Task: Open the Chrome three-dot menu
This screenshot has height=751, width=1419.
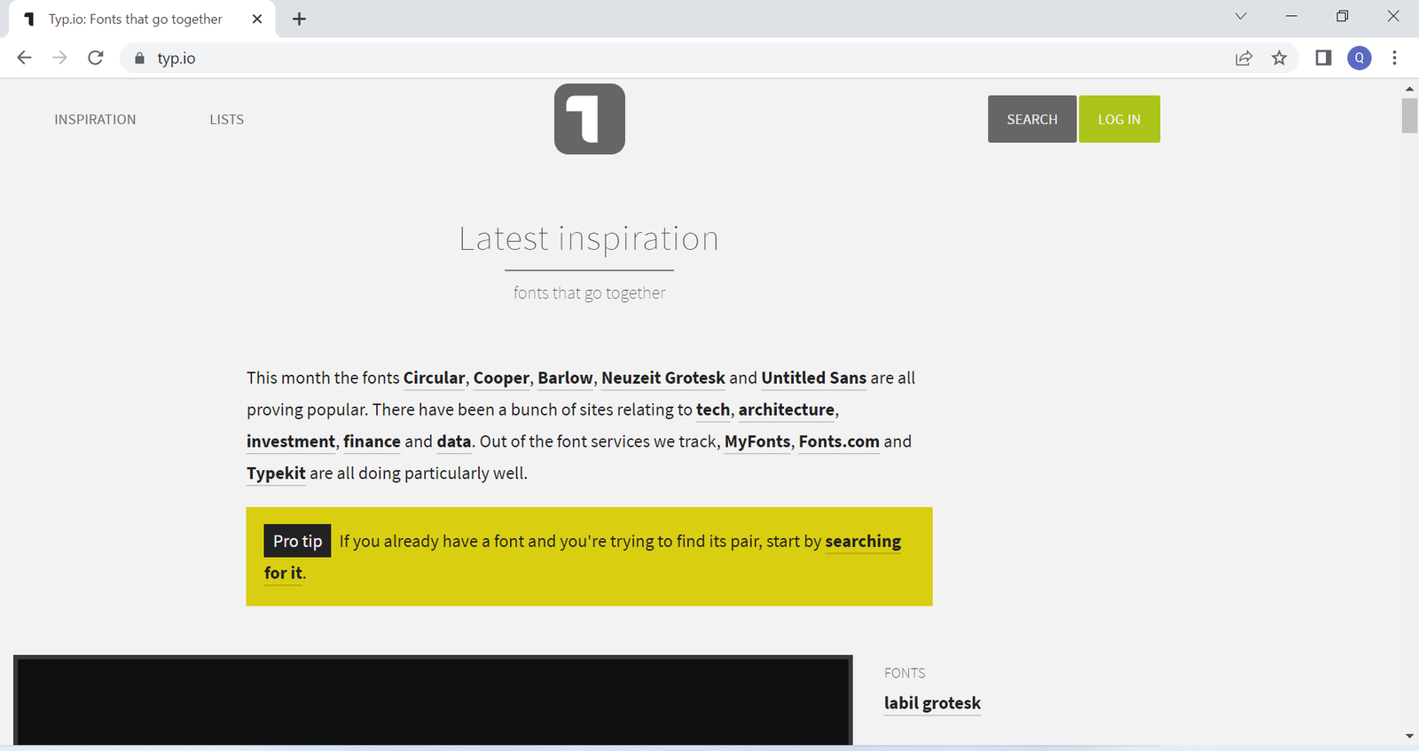Action: pos(1394,58)
